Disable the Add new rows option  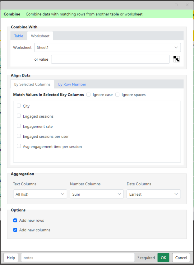15,220
